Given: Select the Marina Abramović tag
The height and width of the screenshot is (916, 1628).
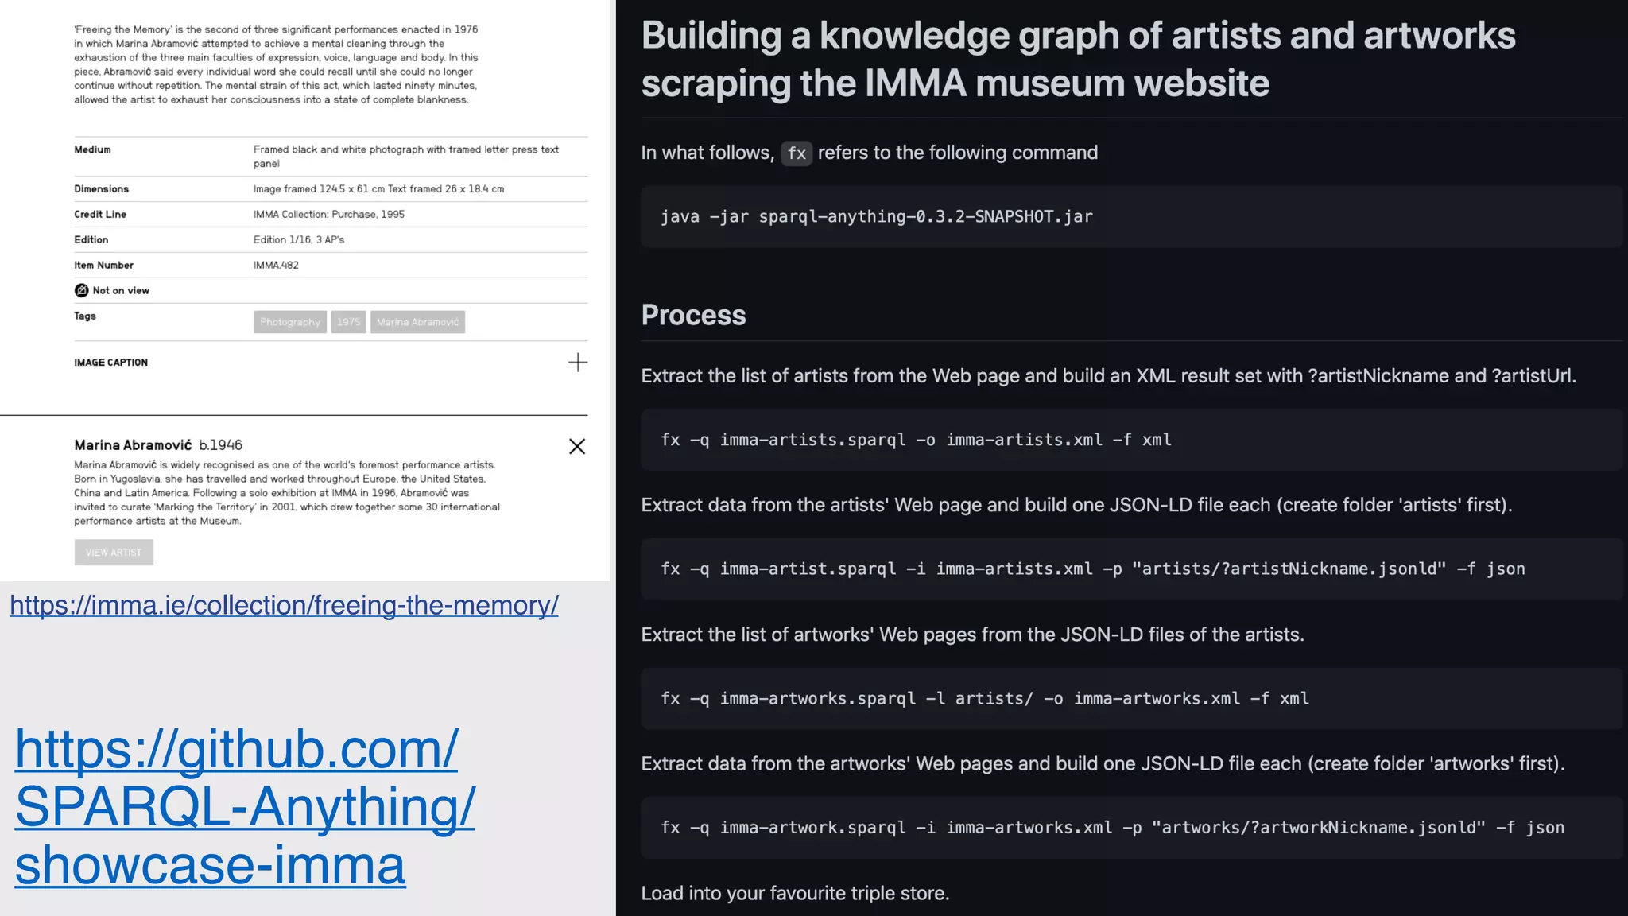Looking at the screenshot, I should 417,322.
